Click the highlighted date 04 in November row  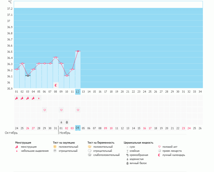[x=78, y=128]
